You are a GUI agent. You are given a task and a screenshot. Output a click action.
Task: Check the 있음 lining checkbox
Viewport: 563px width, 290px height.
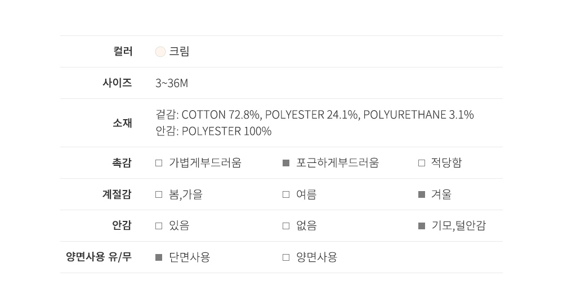click(159, 226)
